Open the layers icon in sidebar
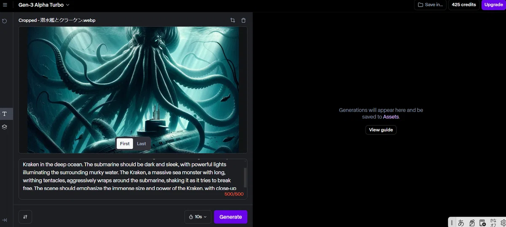Screen dimensions: 506x227 click(x=5, y=127)
